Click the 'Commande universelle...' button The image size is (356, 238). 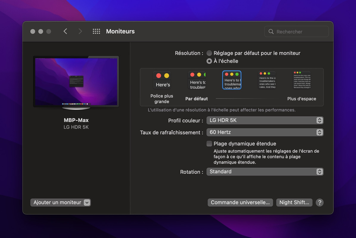tap(240, 202)
